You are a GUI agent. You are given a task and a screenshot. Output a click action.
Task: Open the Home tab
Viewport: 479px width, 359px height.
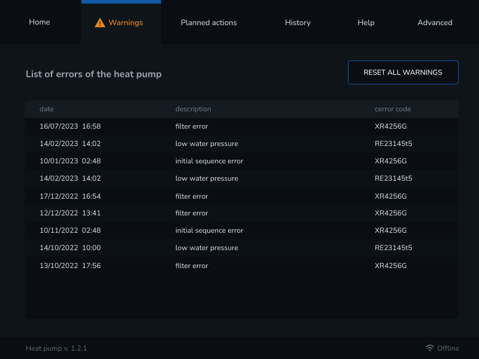(40, 22)
